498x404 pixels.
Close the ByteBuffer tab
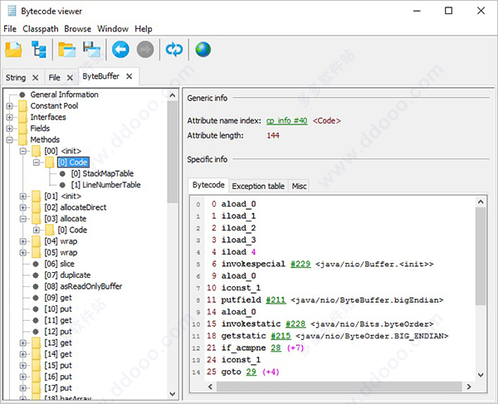(x=129, y=76)
